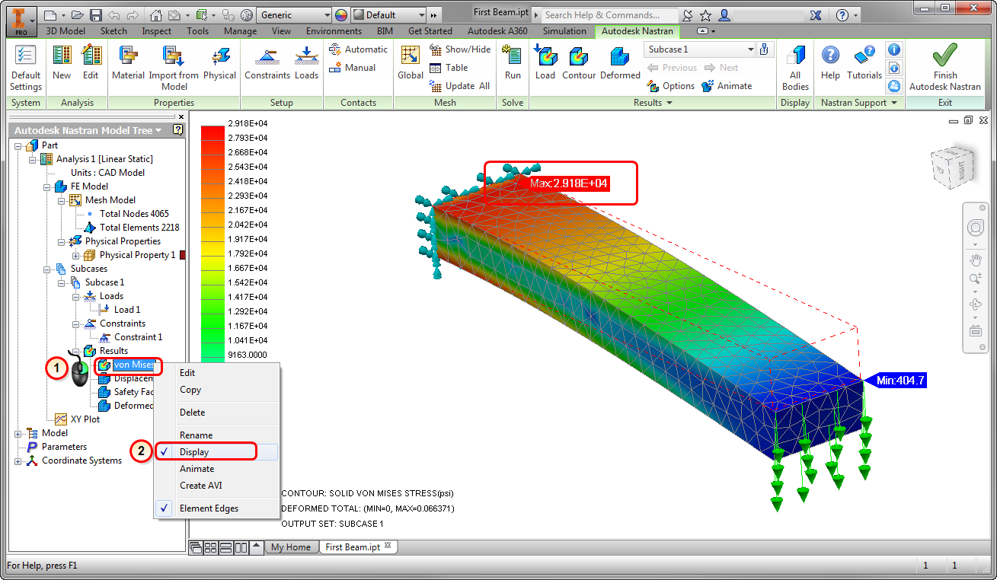Save the file from quick access toolbar
This screenshot has height=580, width=997.
(x=96, y=14)
